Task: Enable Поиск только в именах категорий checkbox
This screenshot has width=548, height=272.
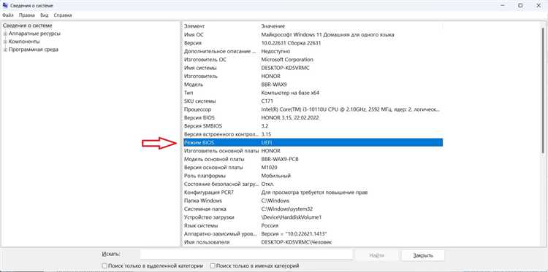Action: click(x=213, y=265)
